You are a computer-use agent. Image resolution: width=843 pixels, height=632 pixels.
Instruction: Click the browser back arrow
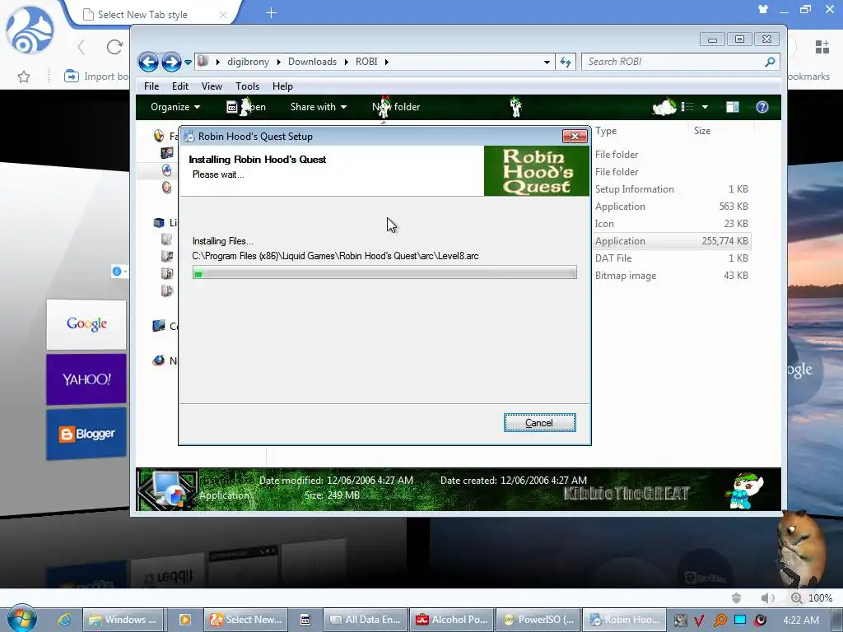tap(82, 47)
